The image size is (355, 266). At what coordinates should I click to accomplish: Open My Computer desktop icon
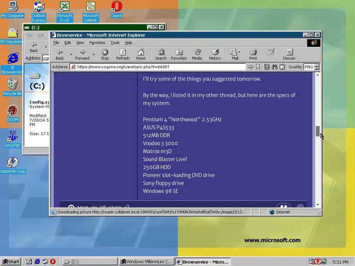tap(12, 9)
